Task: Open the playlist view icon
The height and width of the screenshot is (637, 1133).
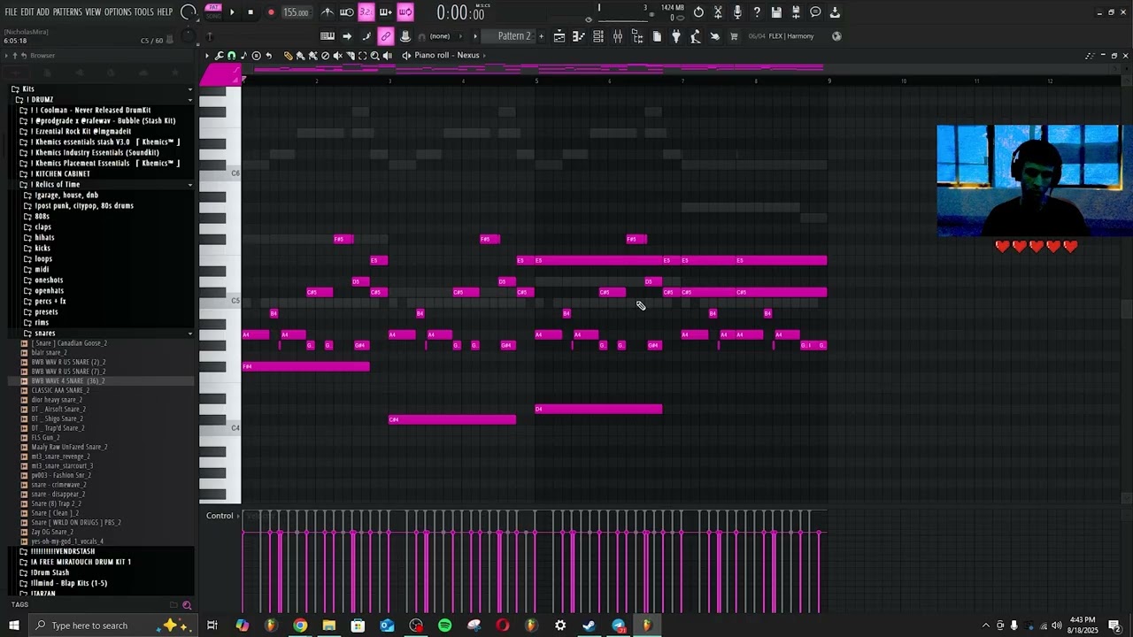Action: coord(559,36)
